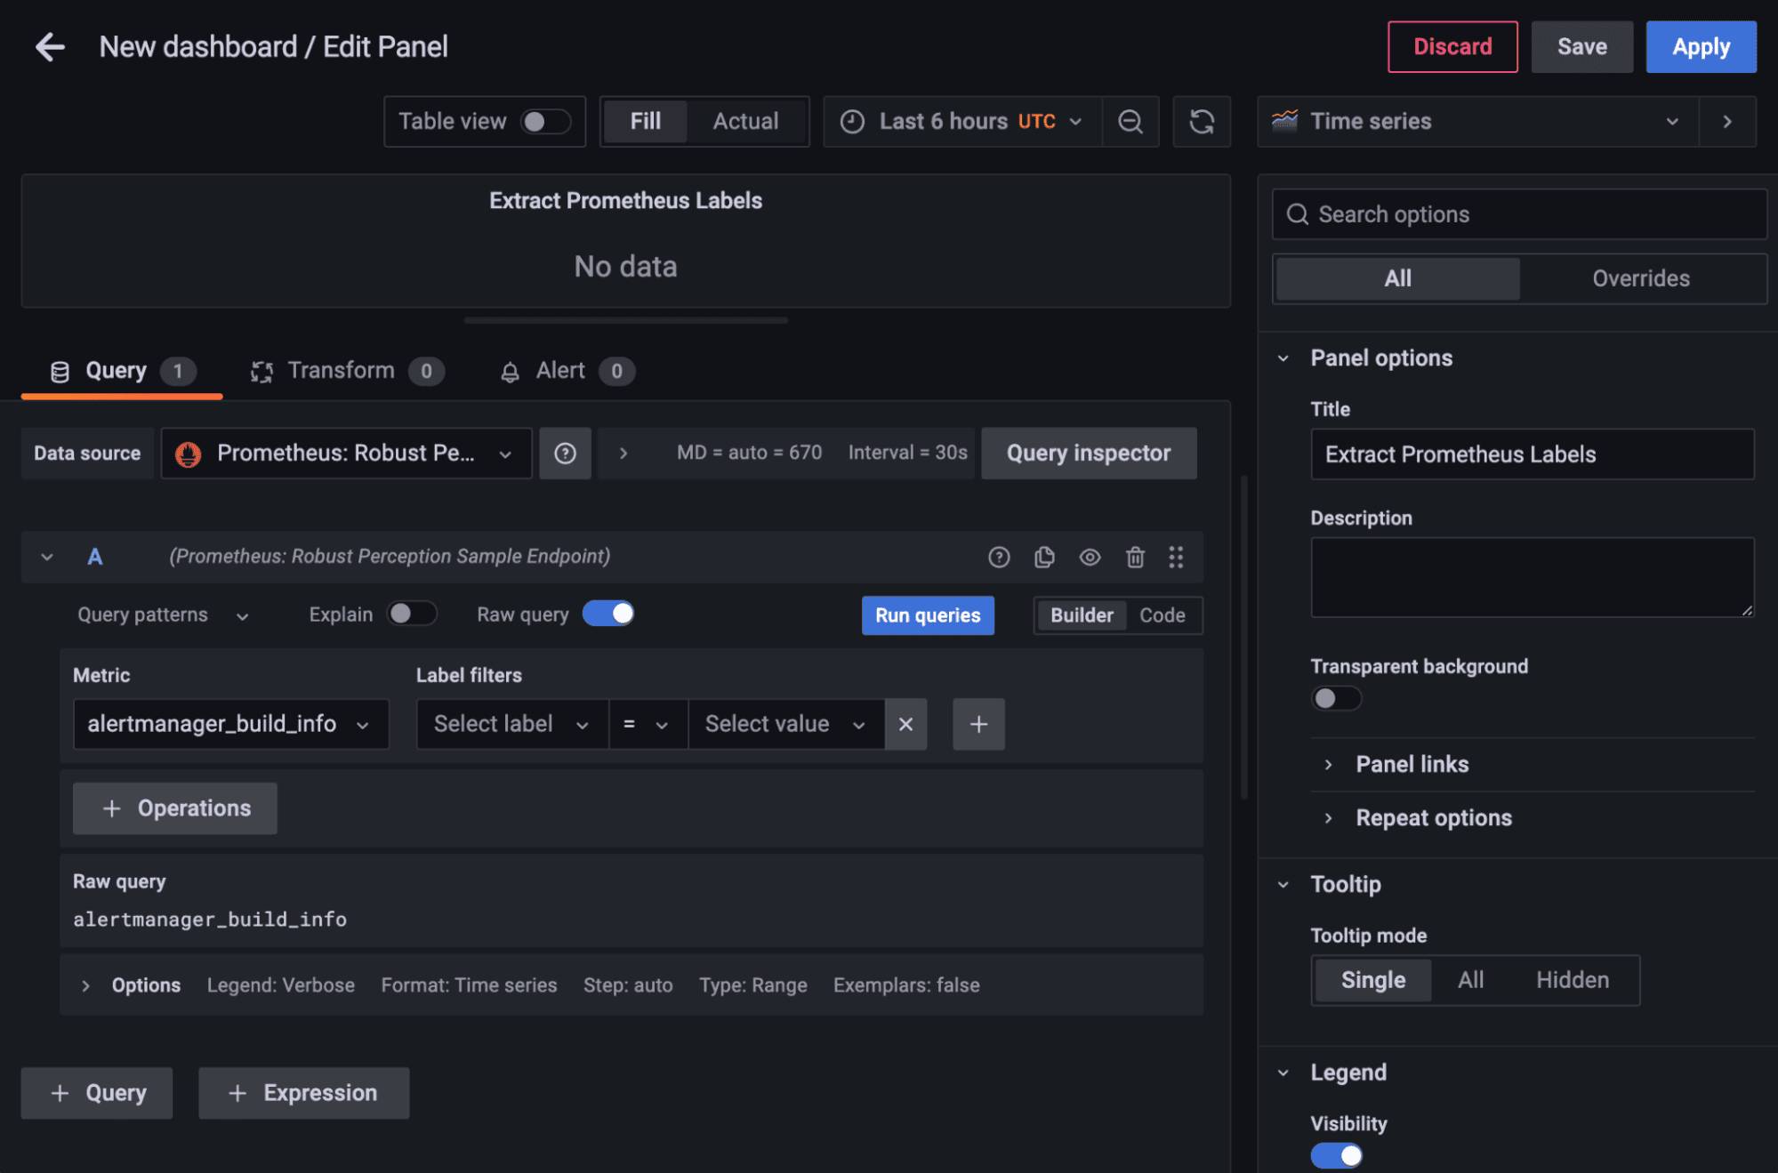Refresh the dashboard data
The width and height of the screenshot is (1778, 1173).
1202,122
